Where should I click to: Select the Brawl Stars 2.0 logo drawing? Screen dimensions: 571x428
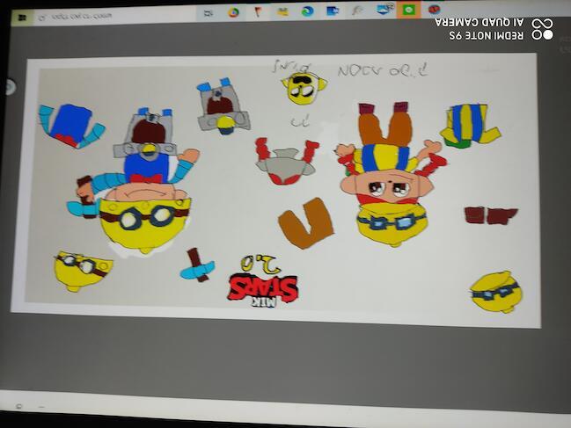262,283
